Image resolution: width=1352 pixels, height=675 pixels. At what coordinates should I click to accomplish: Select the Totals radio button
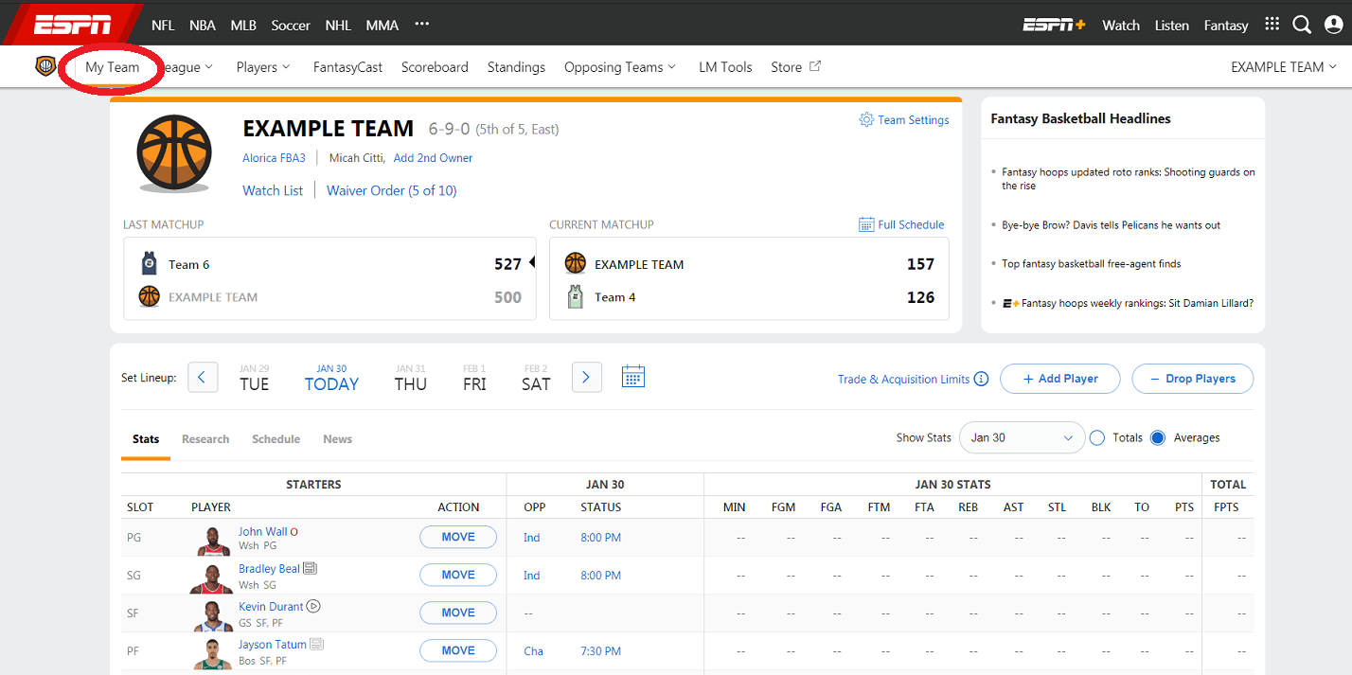point(1096,437)
